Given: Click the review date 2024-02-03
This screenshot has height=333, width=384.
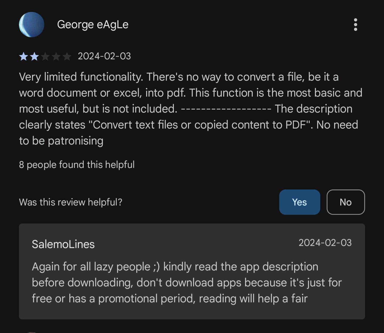Looking at the screenshot, I should [x=104, y=56].
